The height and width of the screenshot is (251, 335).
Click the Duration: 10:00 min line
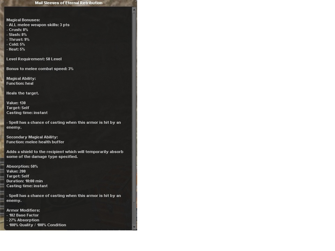pyautogui.click(x=24, y=181)
